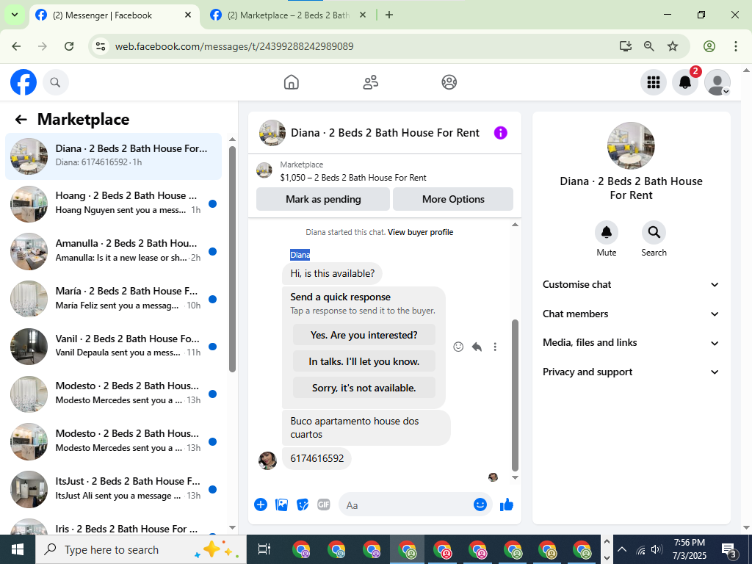Open browser zoom magnifier icon
This screenshot has height=564, width=752.
click(649, 46)
